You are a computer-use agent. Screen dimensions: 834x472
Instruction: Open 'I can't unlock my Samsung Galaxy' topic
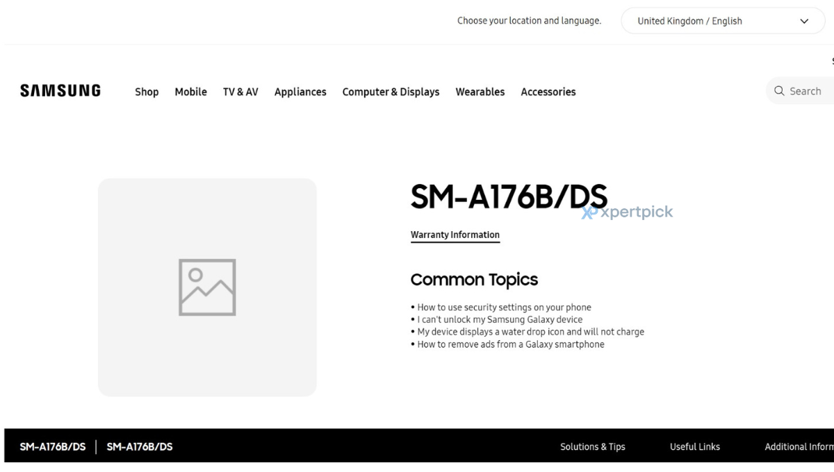click(x=500, y=320)
